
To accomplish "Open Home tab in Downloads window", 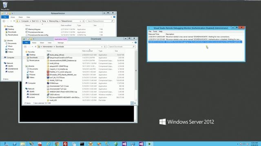I will click(x=34, y=43).
